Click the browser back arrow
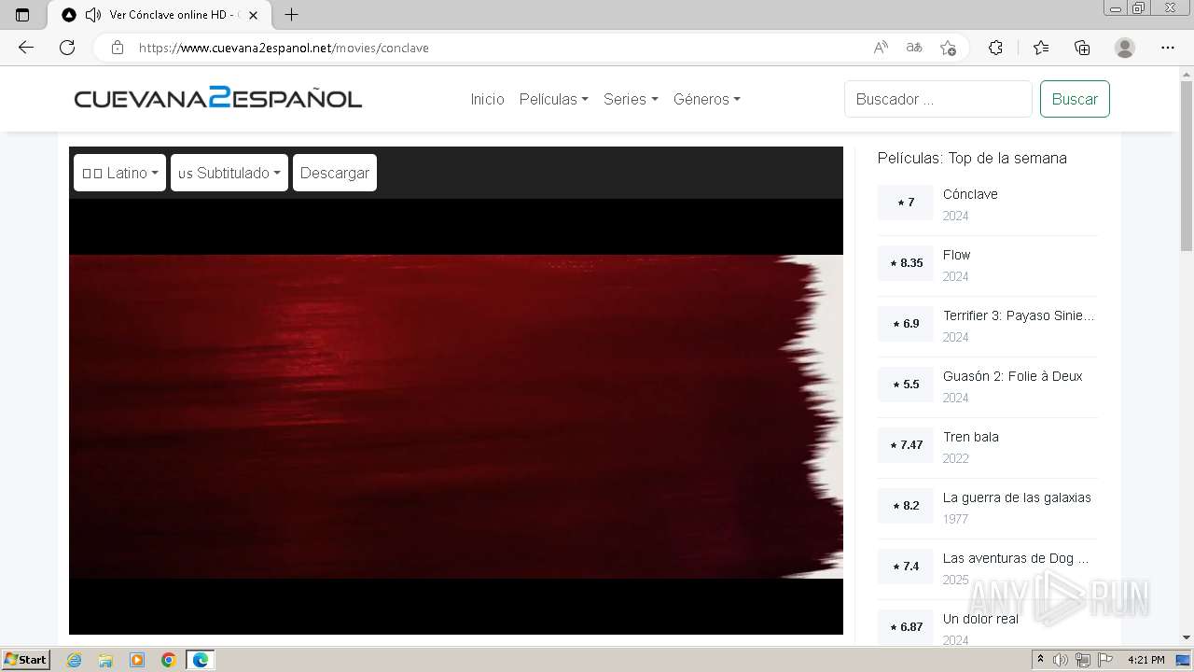The image size is (1194, 672). (26, 48)
